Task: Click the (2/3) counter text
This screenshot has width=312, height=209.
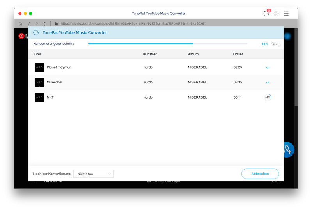Action: click(275, 44)
